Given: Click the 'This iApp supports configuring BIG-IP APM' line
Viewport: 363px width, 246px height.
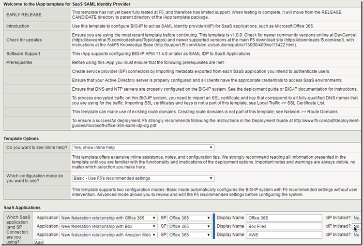Looking at the screenshot, I should 162,54.
